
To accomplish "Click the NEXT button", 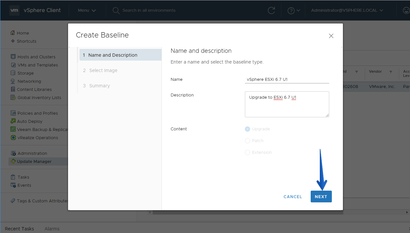I will click(x=321, y=197).
